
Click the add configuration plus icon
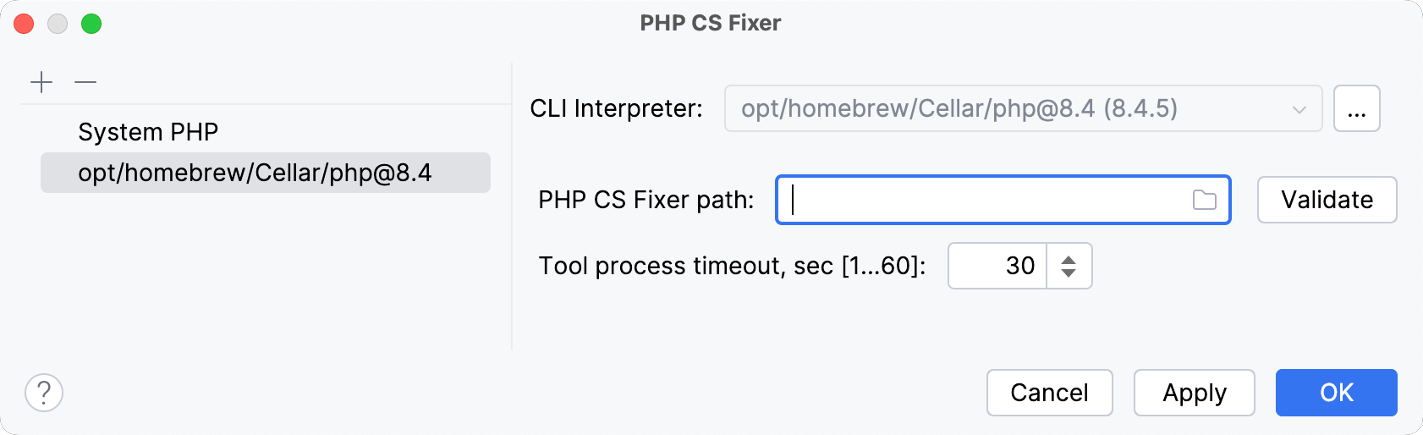41,82
